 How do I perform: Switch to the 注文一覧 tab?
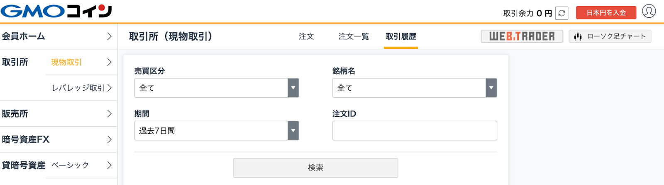pyautogui.click(x=354, y=36)
